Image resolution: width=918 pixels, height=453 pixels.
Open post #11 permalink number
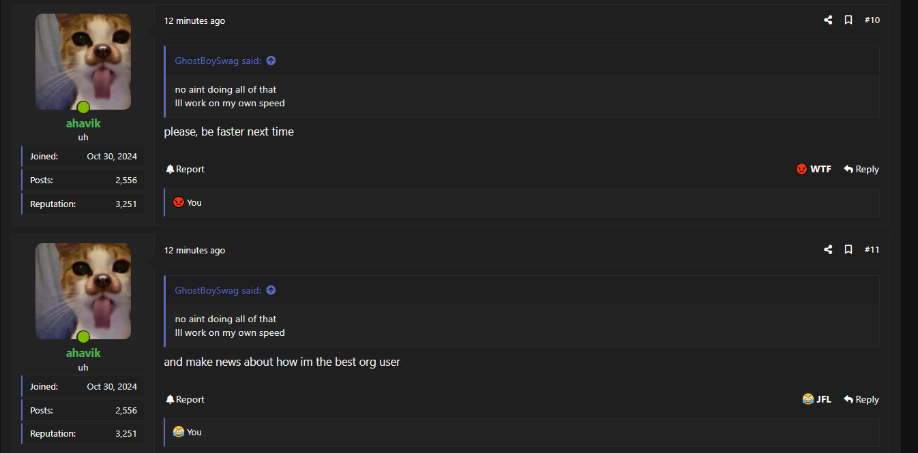point(872,250)
